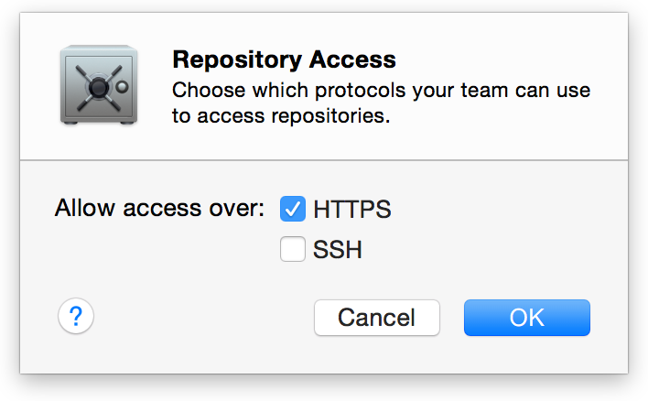Click the Repository Access heading
This screenshot has height=401, width=648.
click(x=284, y=60)
